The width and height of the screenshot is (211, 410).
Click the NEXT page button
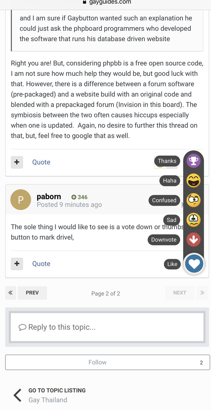[180, 293]
